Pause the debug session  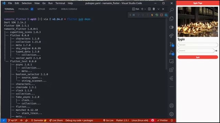point(134,15)
